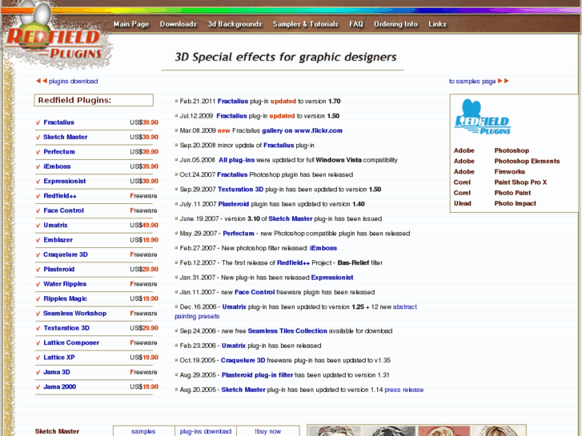Click Expressionist in Jan.31.2007 news item
The height and width of the screenshot is (436, 582).
pos(332,278)
